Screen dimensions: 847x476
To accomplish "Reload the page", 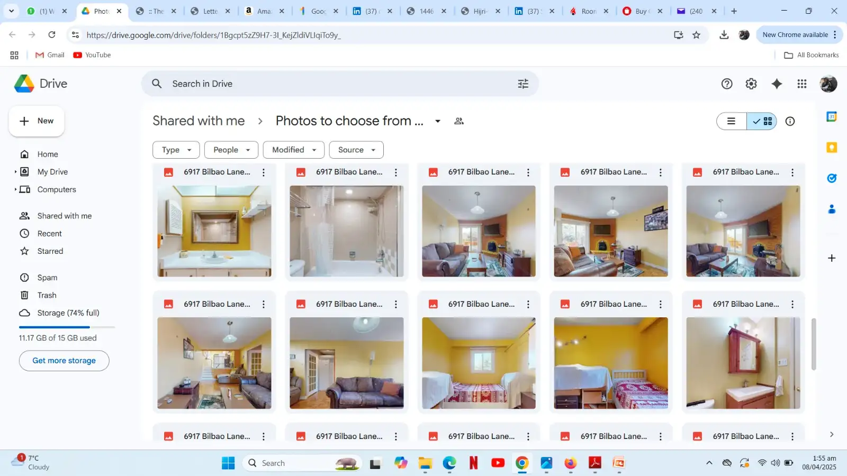I will 52,35.
